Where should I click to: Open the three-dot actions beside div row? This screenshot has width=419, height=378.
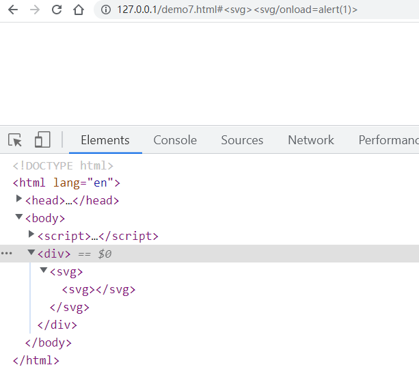7,254
